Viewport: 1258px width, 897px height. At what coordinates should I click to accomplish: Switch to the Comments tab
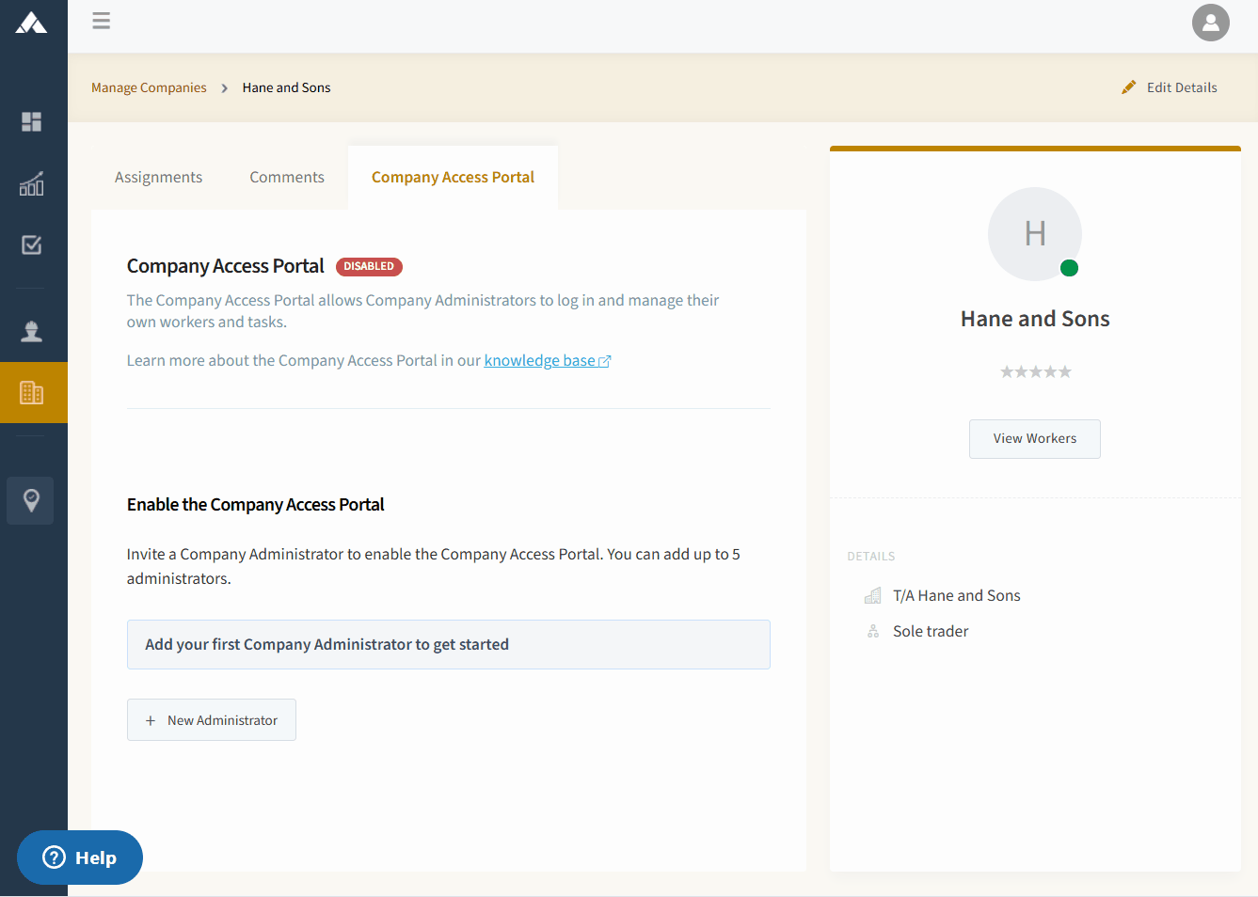[x=287, y=177]
